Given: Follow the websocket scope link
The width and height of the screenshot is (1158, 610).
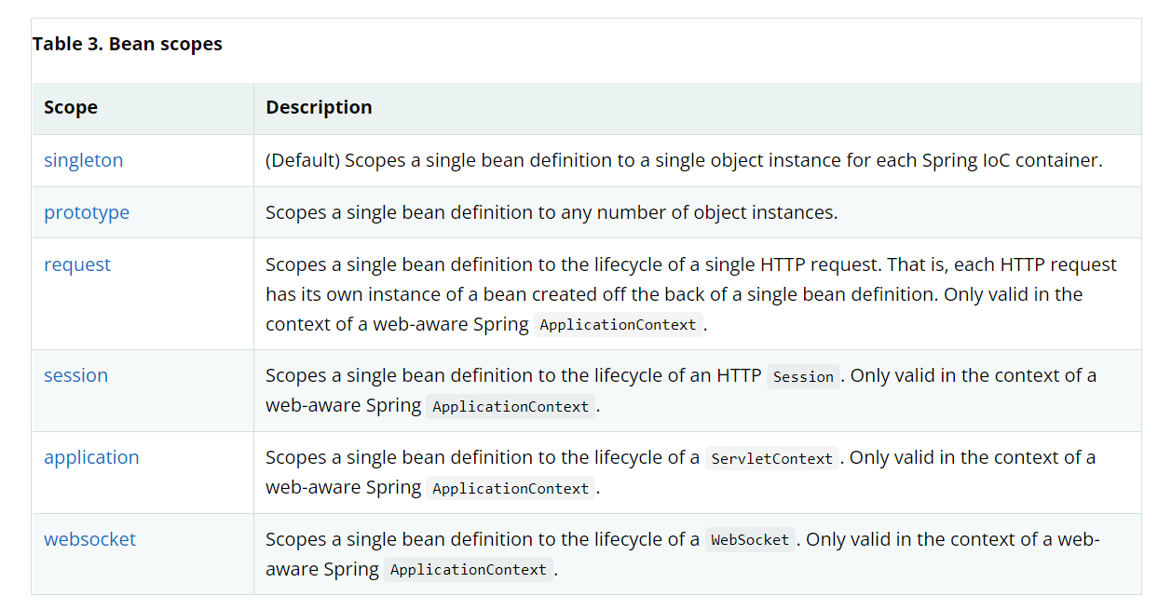Looking at the screenshot, I should click(89, 539).
